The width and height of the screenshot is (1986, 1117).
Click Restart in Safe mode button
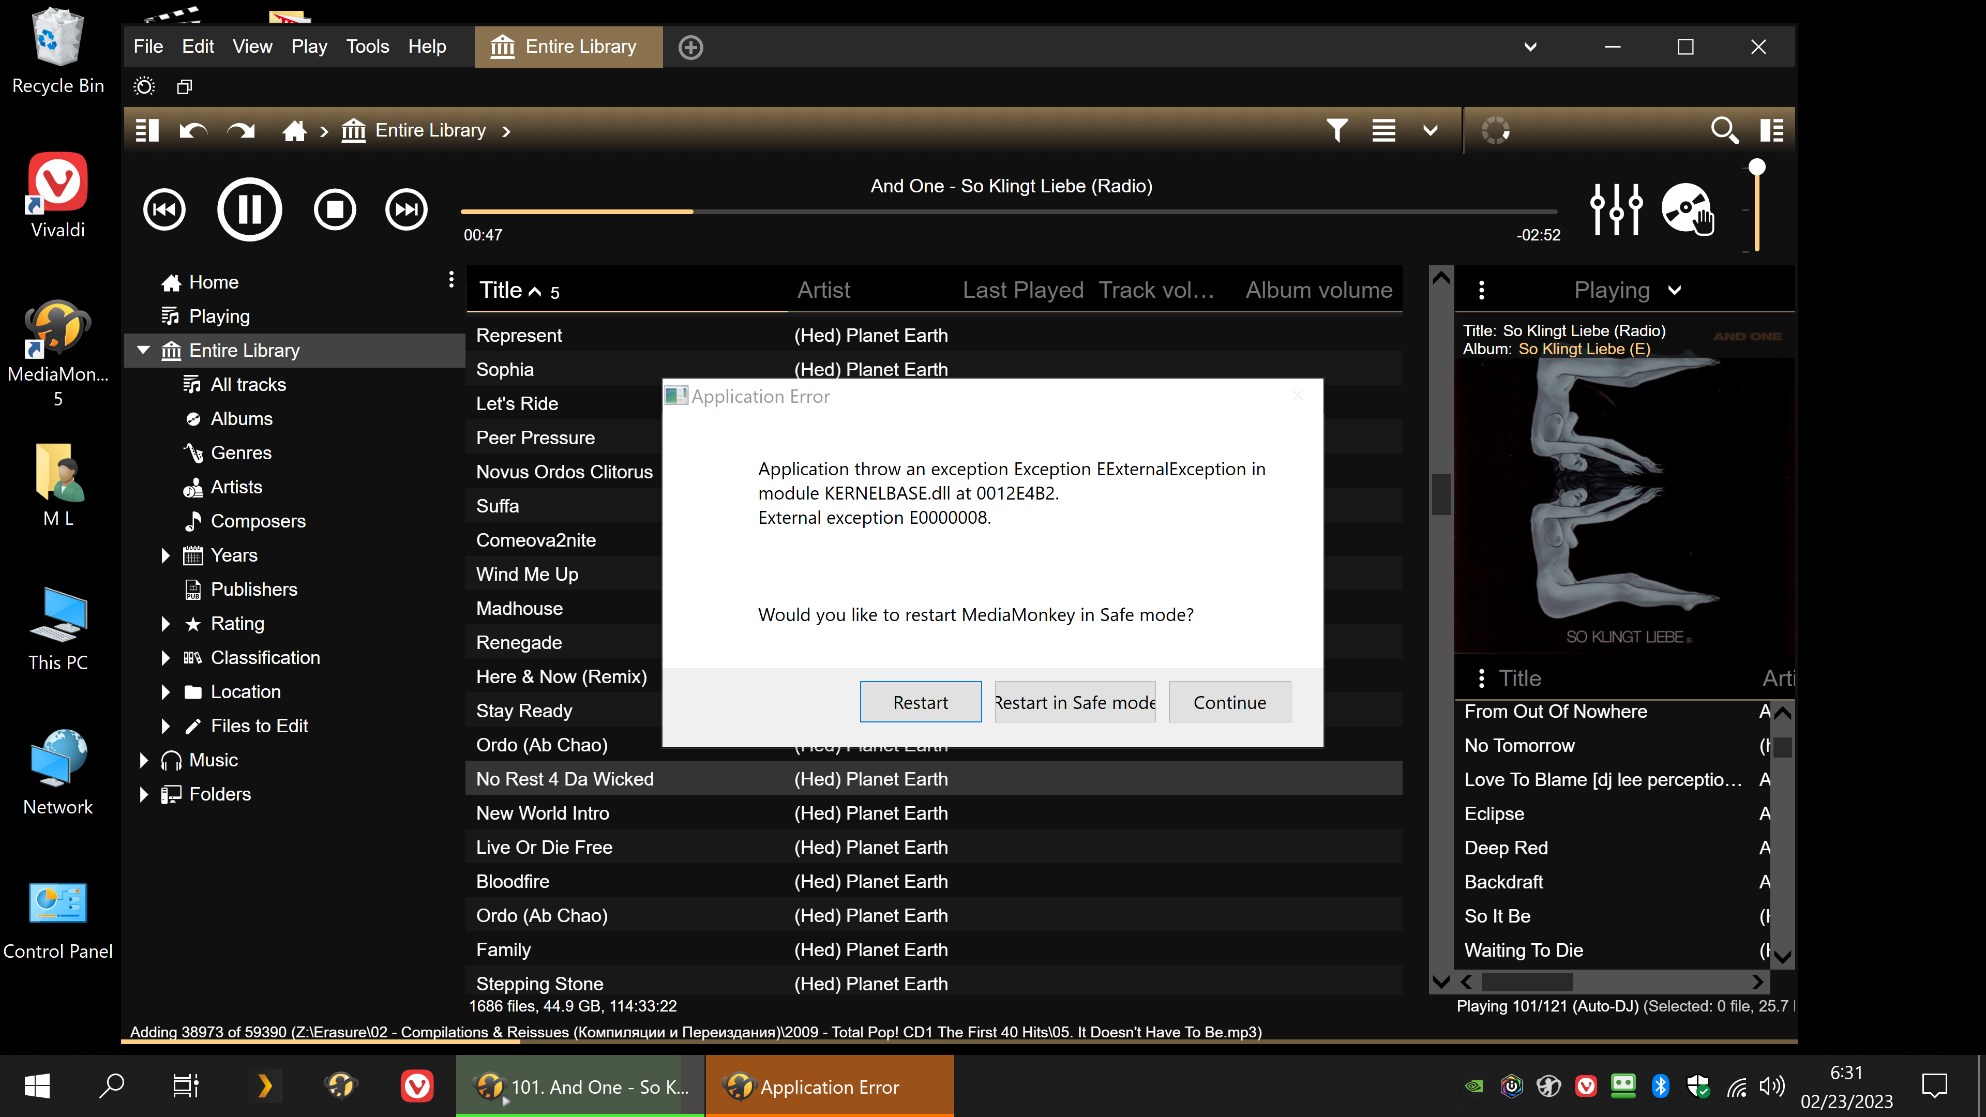click(1075, 702)
